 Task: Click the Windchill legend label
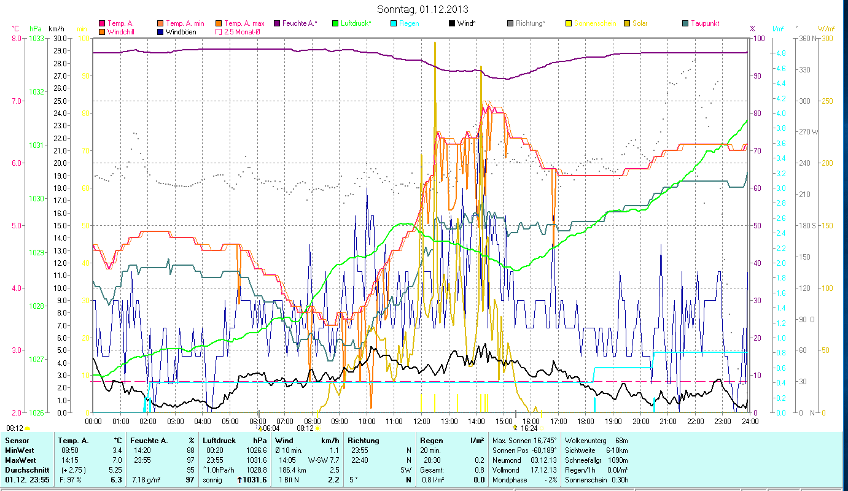click(122, 32)
